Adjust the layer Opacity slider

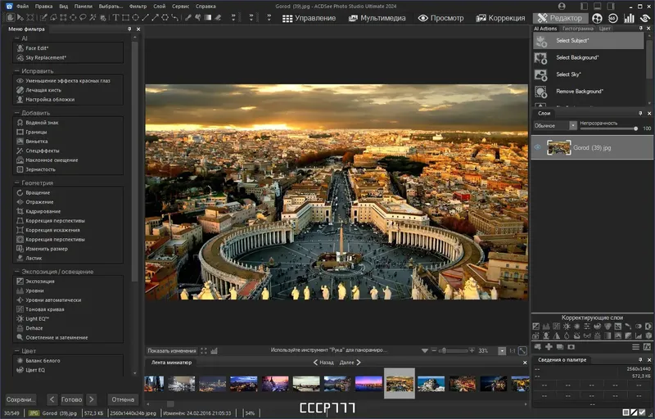pos(608,128)
